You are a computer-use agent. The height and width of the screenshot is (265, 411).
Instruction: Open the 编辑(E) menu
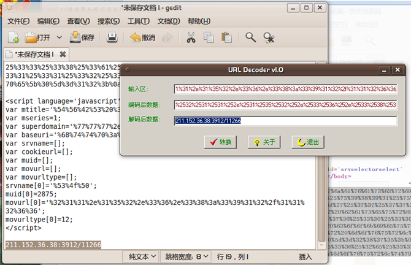click(48, 21)
